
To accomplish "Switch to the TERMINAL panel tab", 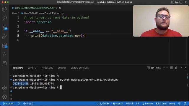I will click(18, 68).
